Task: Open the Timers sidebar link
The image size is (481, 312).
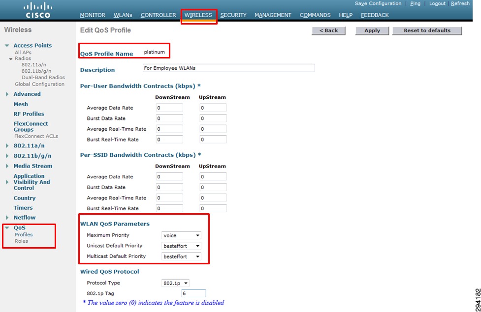Action: (23, 208)
